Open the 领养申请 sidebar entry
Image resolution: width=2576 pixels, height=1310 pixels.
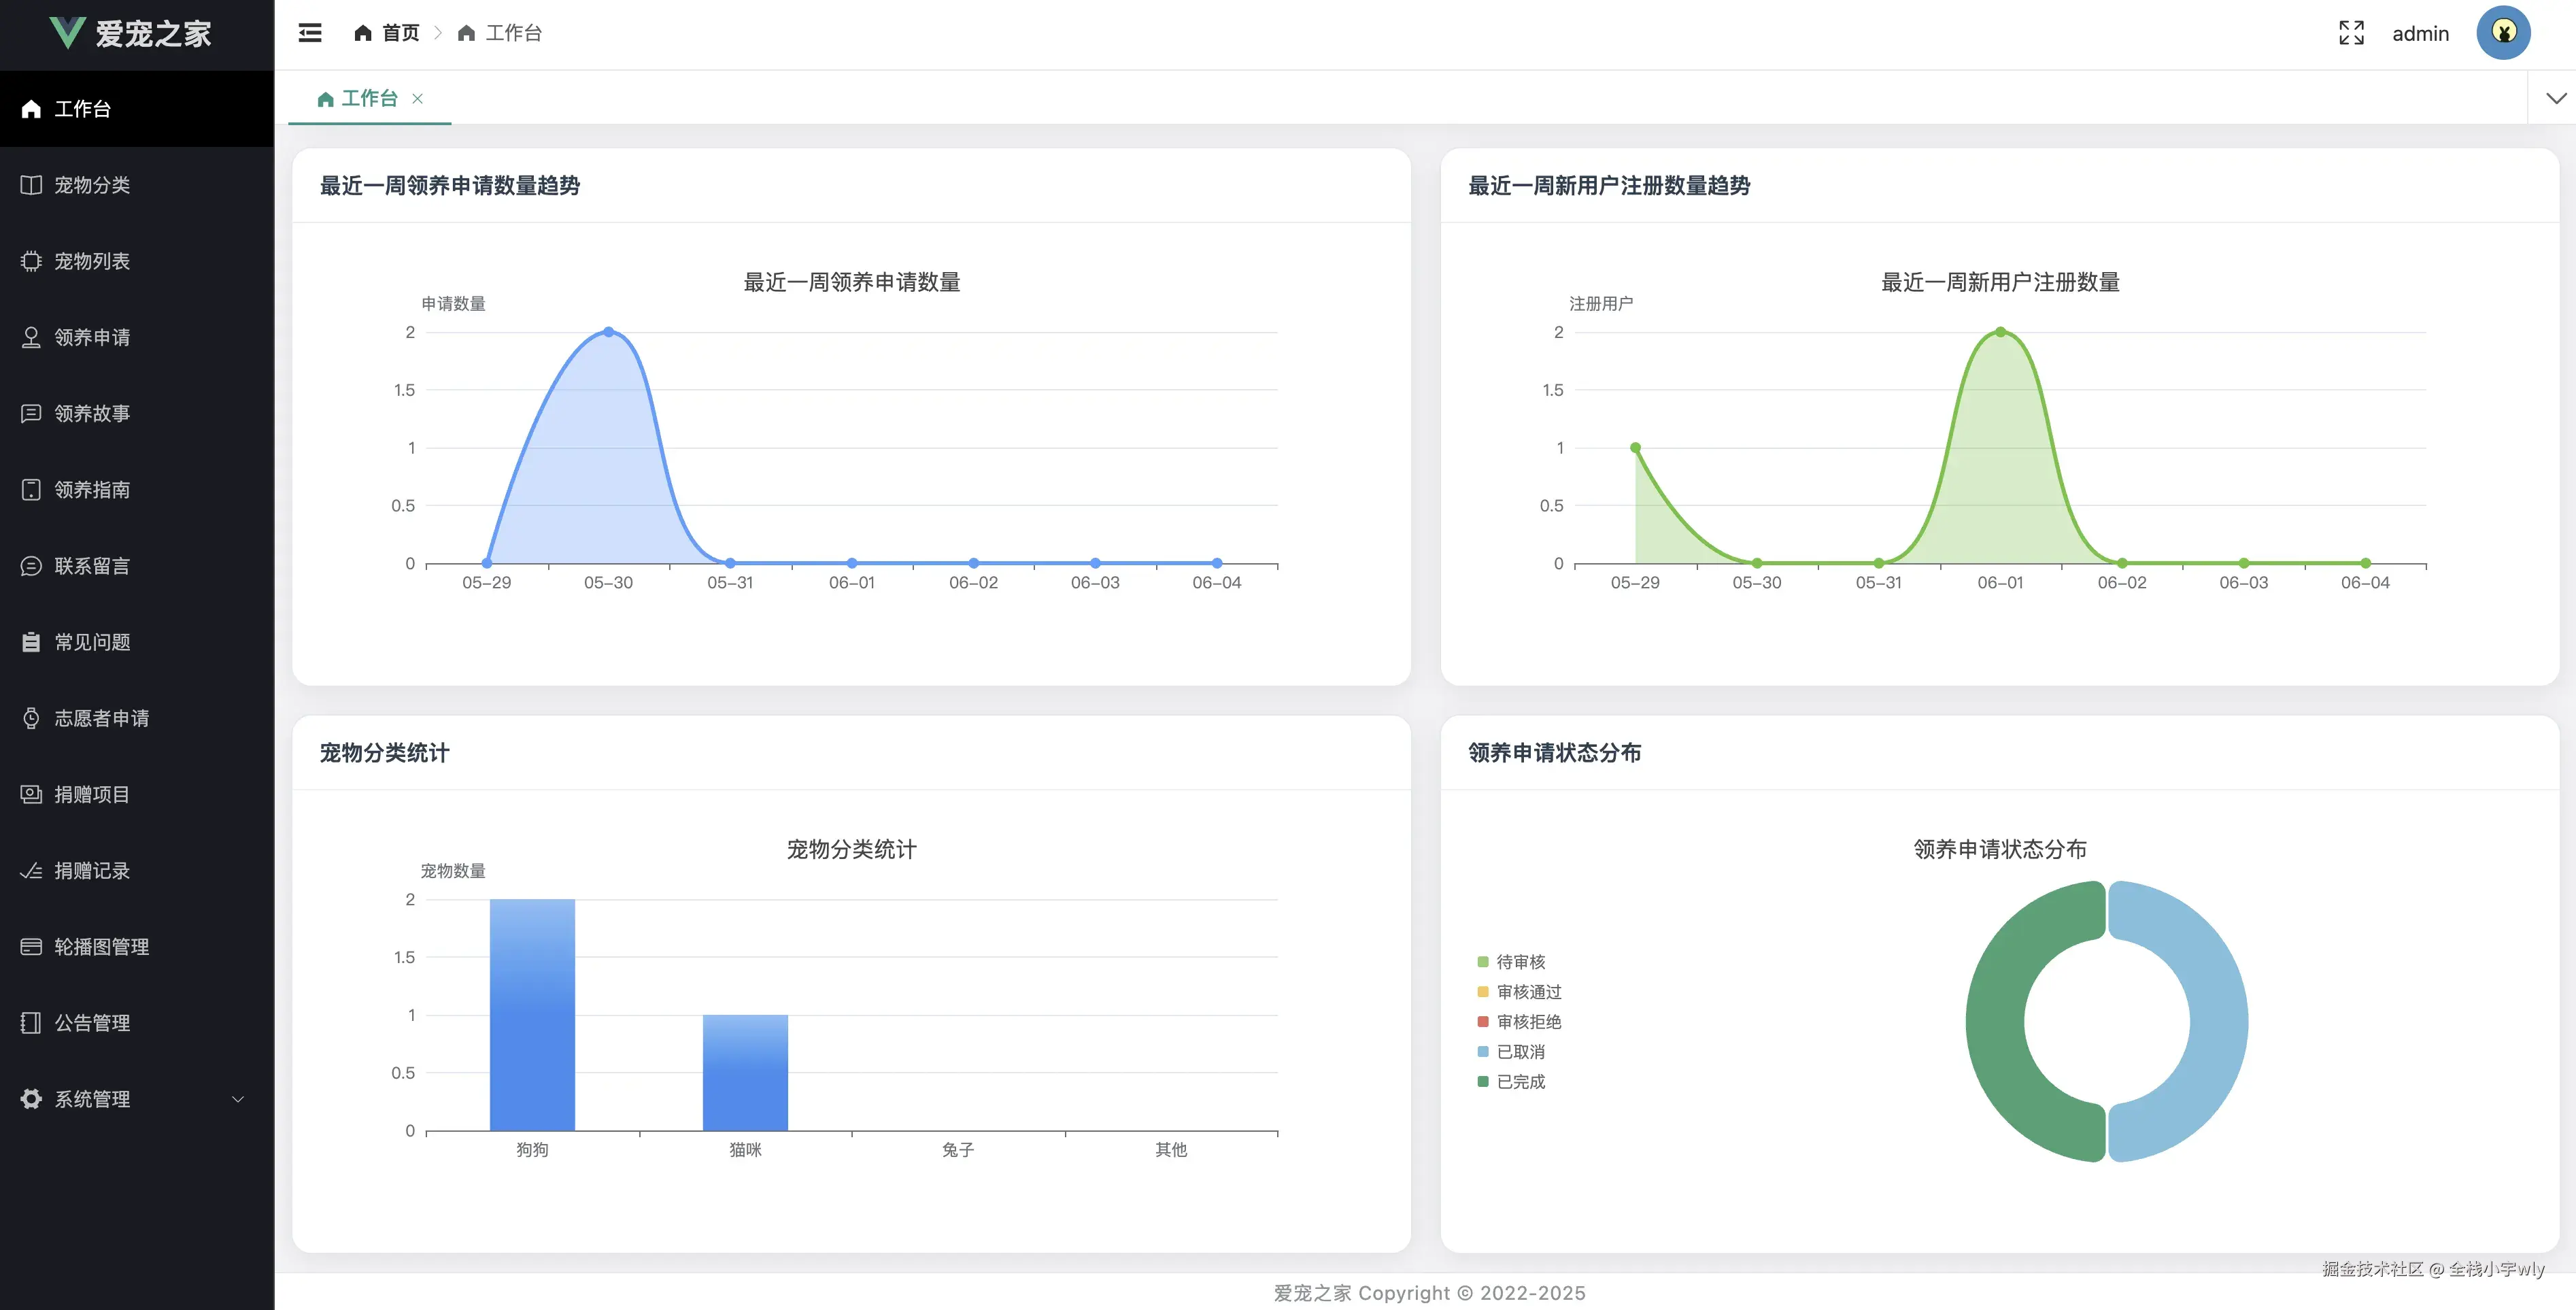(92, 337)
